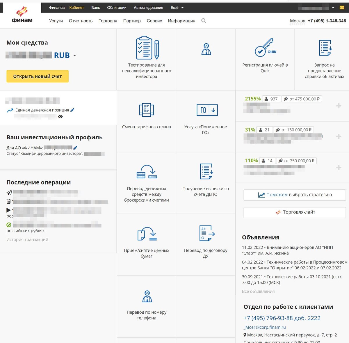The height and width of the screenshot is (343, 349).
Task: Toggle balance visibility eye icon
Action: tap(60, 117)
